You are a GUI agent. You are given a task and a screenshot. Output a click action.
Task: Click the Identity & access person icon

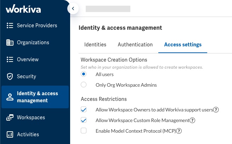click(10, 97)
